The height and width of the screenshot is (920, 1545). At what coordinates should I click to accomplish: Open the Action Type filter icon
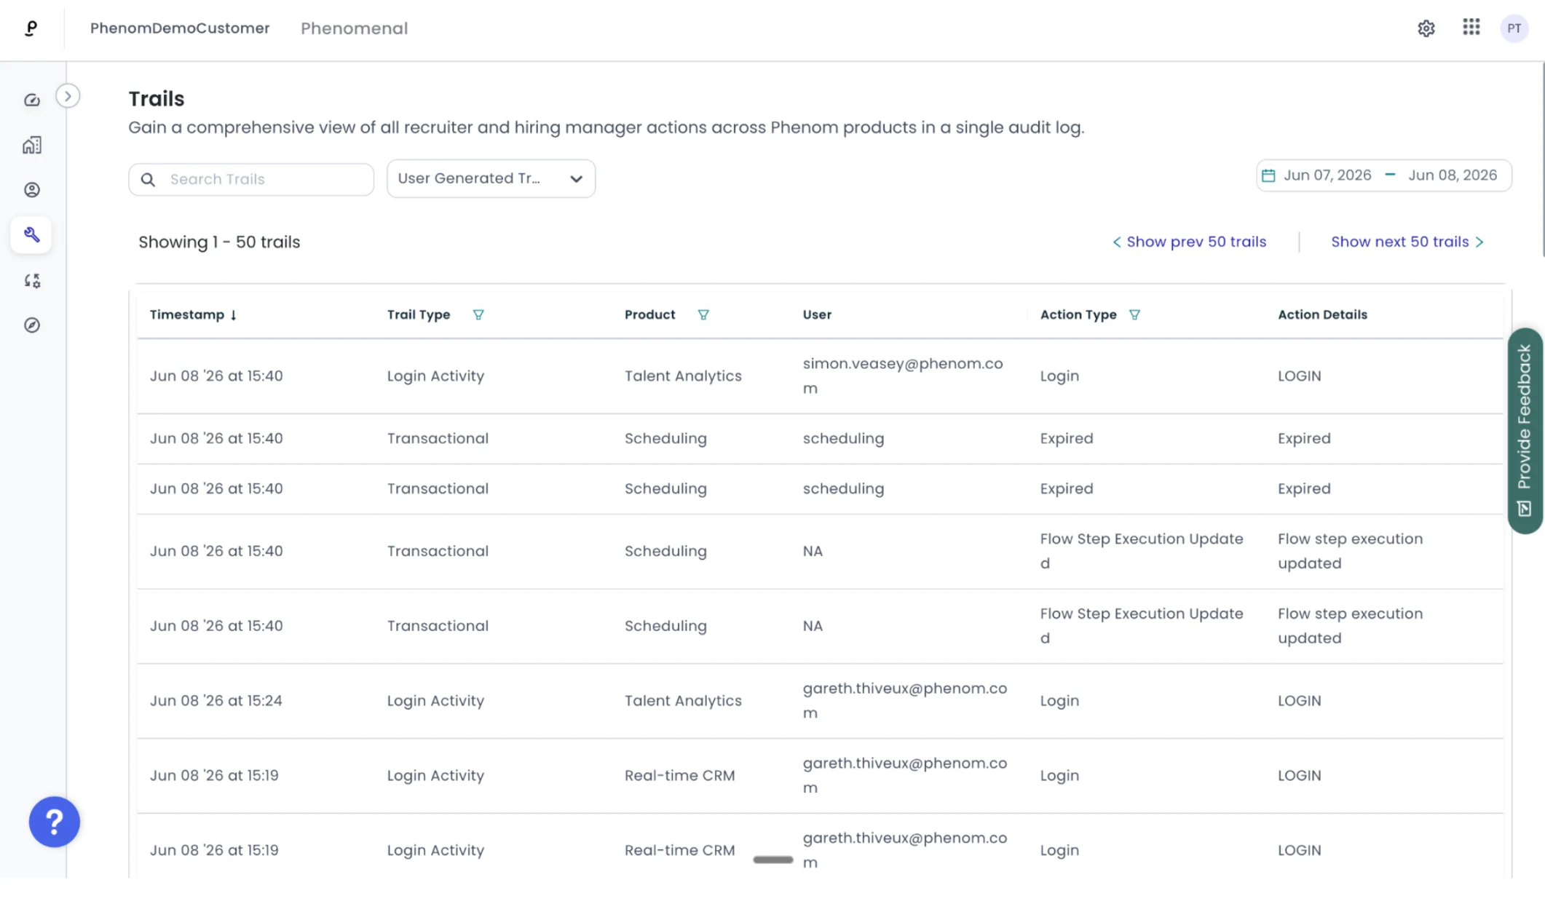pyautogui.click(x=1134, y=314)
